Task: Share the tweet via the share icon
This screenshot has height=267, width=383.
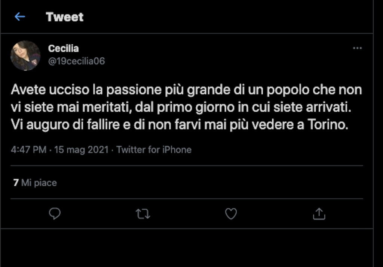Action: pos(319,214)
